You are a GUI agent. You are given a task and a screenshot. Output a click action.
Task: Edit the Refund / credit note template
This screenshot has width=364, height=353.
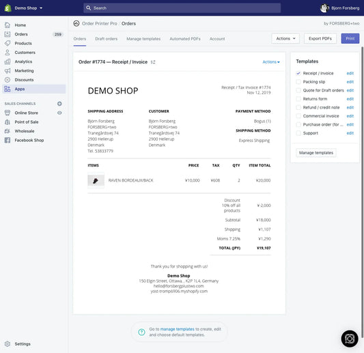(350, 108)
